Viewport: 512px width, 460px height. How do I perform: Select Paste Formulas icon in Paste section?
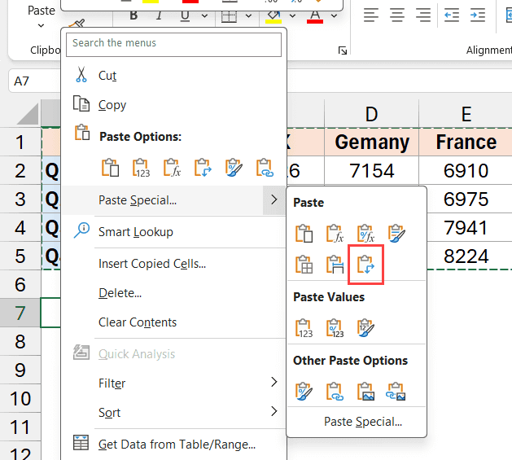click(335, 234)
